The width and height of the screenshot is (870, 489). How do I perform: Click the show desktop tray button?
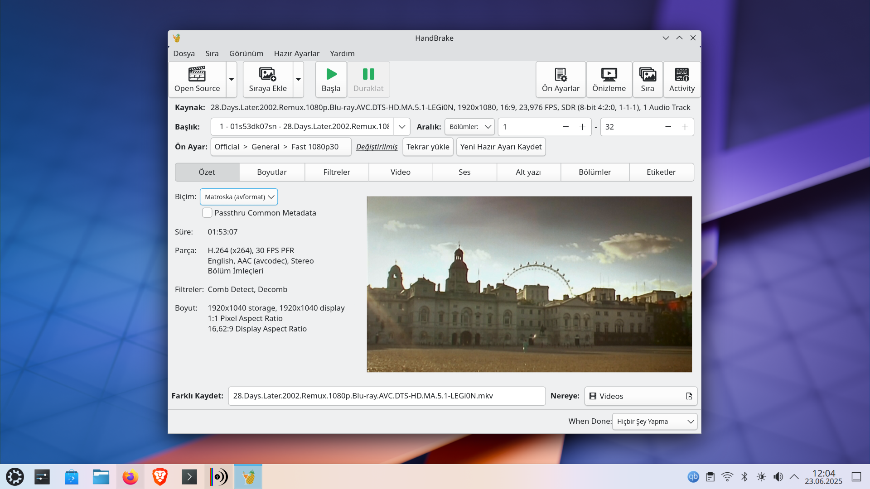coord(856,477)
